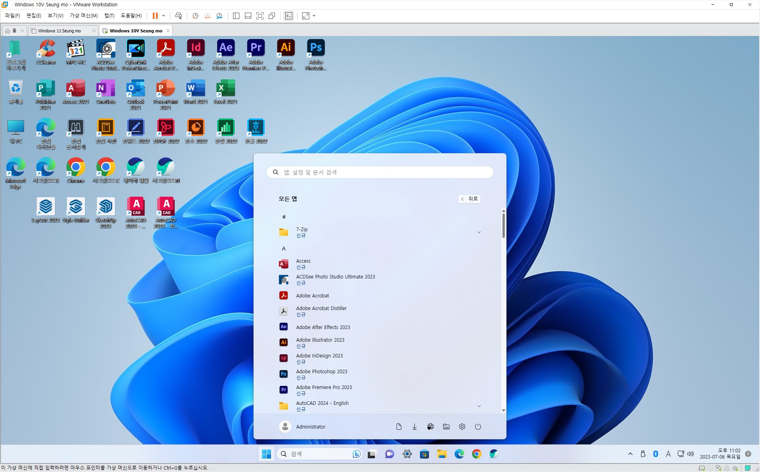The height and width of the screenshot is (472, 760).
Task: Open the dropdown arrow next to the pause button
Action: tap(164, 16)
